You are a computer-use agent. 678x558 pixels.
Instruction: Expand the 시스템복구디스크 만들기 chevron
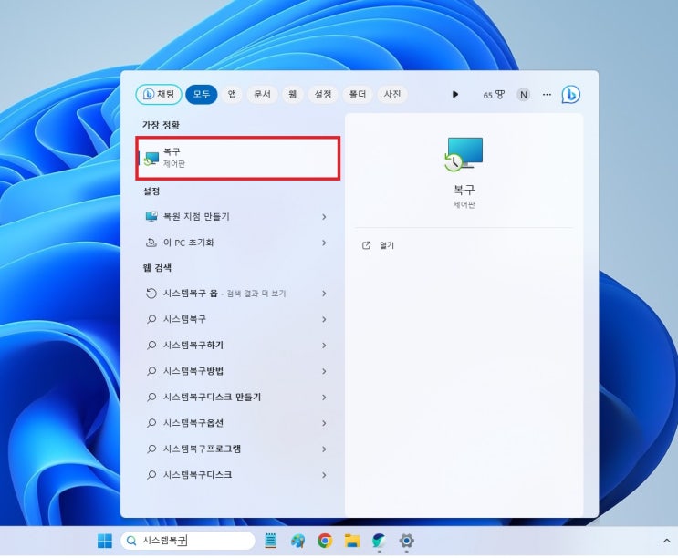324,398
